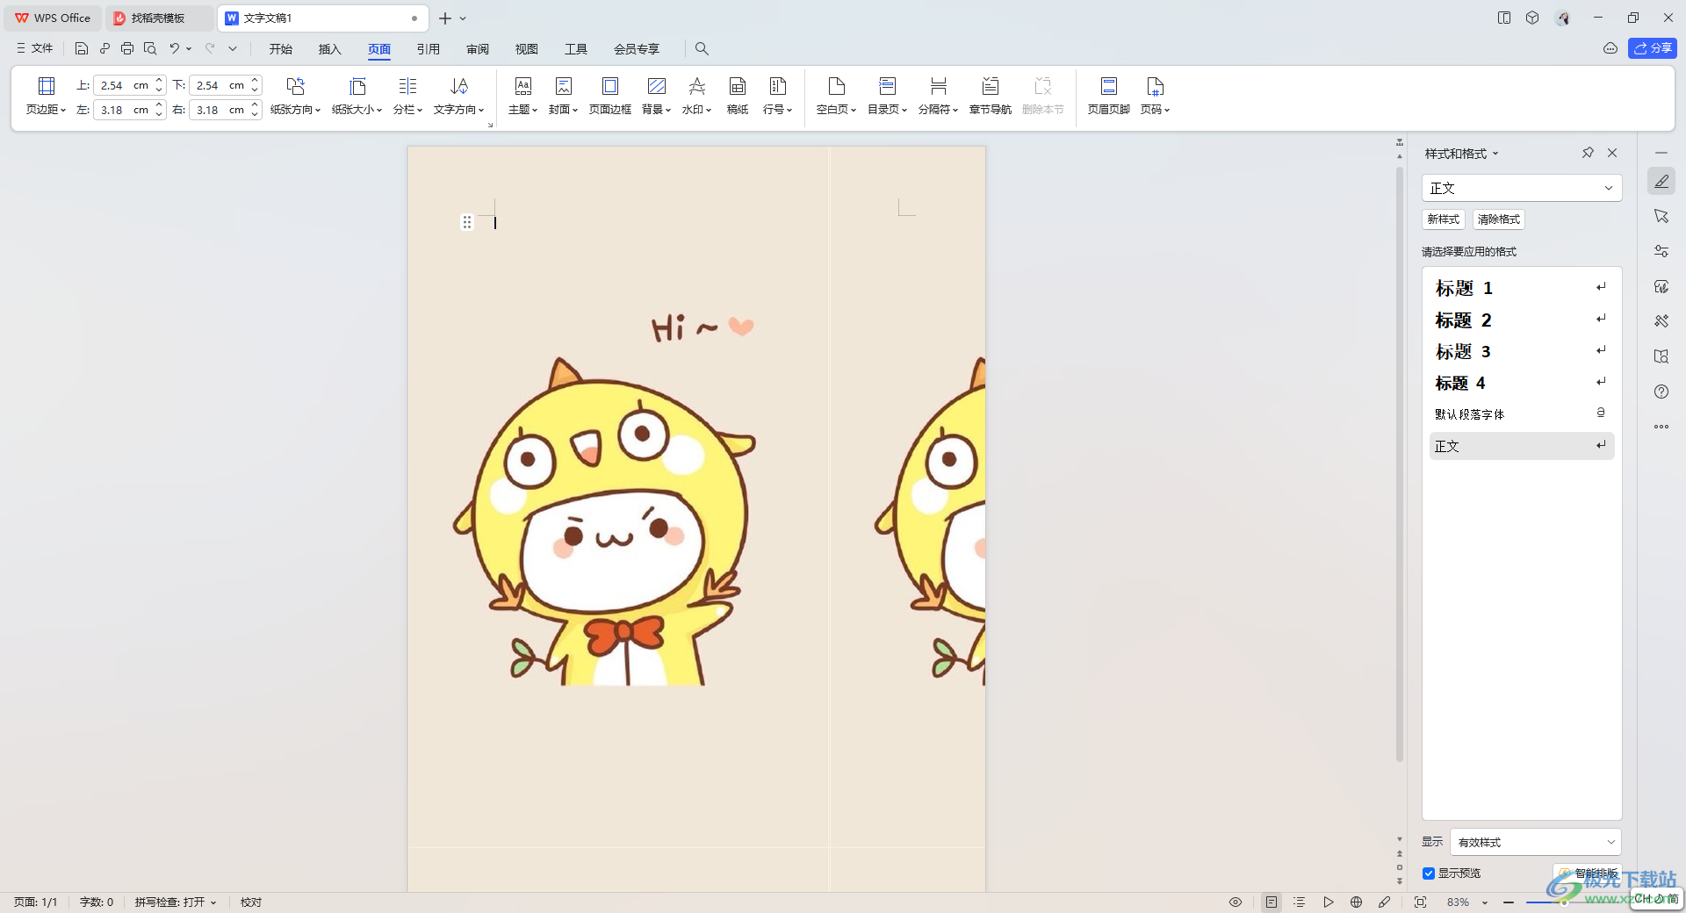Click the search magnifier icon in ribbon
The image size is (1686, 913).
click(702, 48)
